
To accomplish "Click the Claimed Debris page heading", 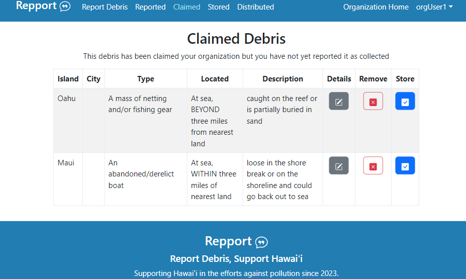I will point(236,39).
